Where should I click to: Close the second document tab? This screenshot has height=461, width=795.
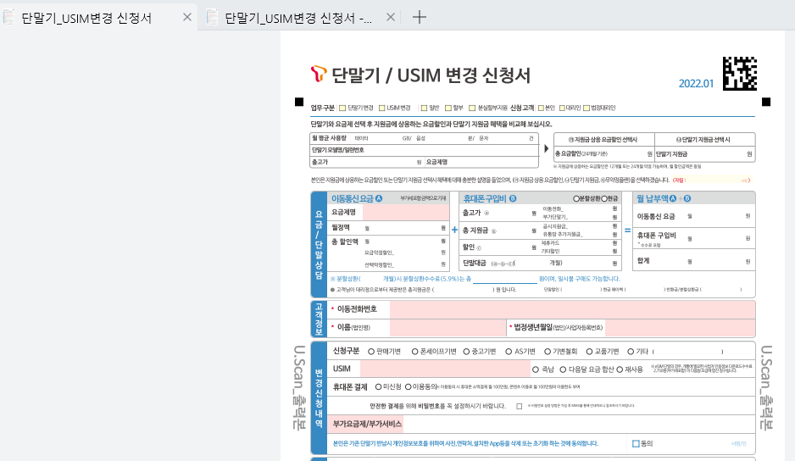pyautogui.click(x=391, y=17)
